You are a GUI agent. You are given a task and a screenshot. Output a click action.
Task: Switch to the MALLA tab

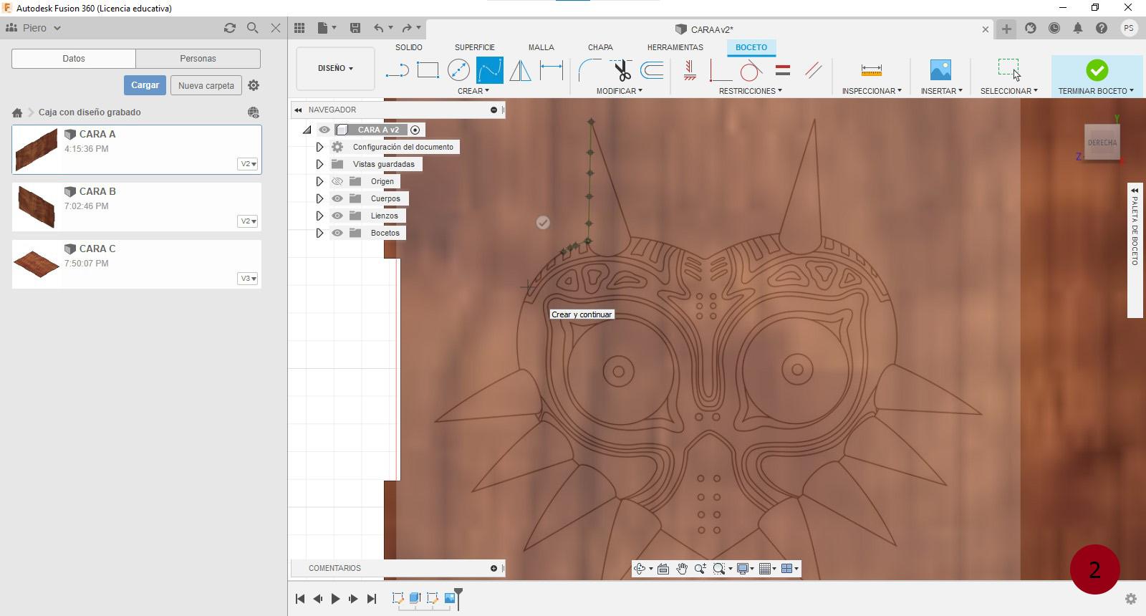pyautogui.click(x=541, y=47)
